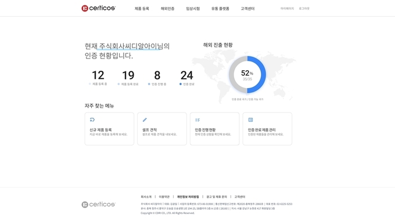Open the 유통 플랫폼 menu

220,9
